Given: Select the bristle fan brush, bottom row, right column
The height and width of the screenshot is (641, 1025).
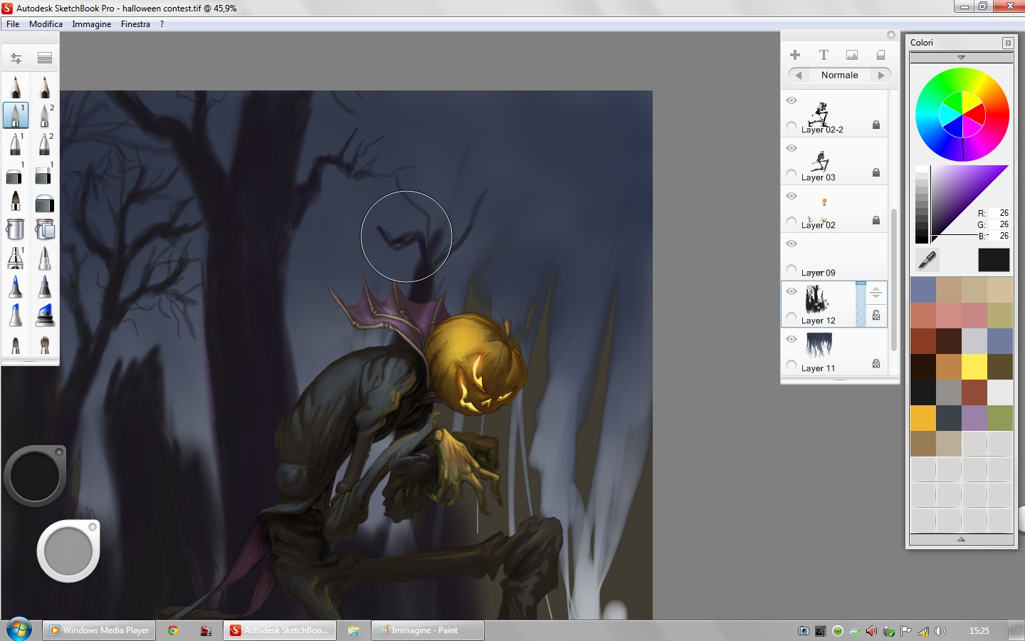Looking at the screenshot, I should 44,345.
